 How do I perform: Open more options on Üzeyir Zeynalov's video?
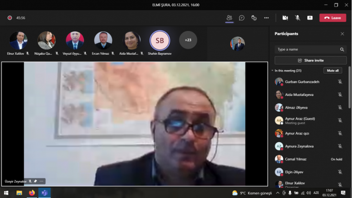coord(42,181)
